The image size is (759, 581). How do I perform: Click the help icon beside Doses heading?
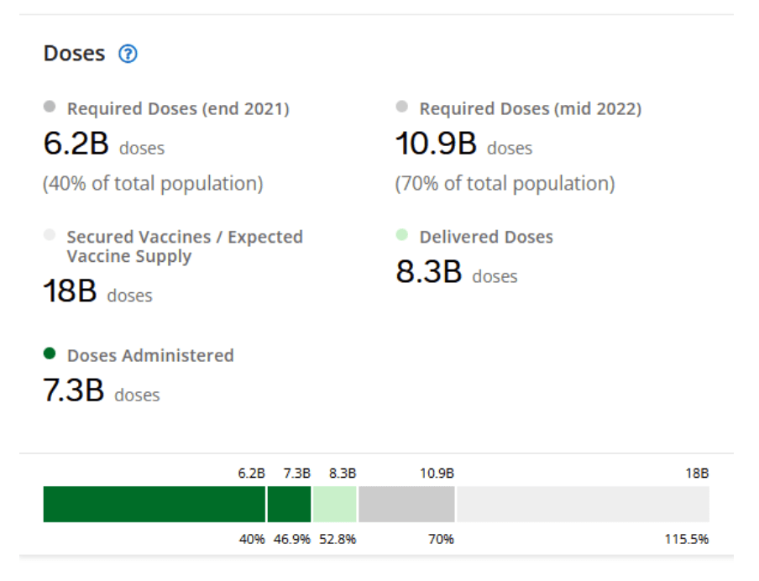(x=128, y=55)
